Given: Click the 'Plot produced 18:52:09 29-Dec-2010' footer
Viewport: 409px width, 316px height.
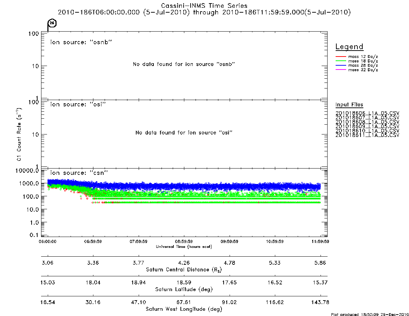Looking at the screenshot, I should [x=370, y=314].
